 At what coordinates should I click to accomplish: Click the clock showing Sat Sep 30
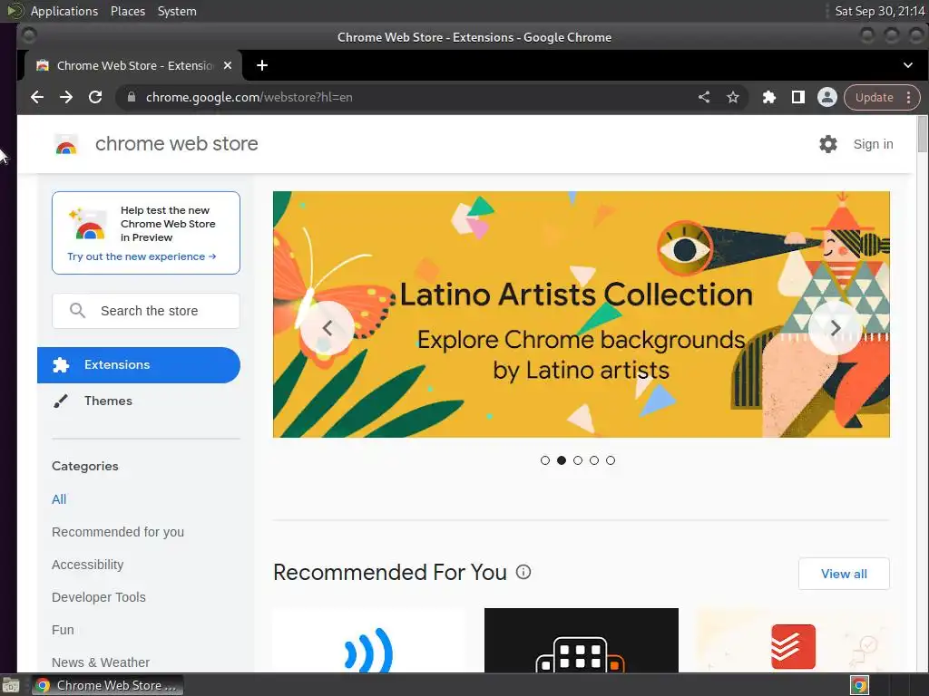pos(879,11)
